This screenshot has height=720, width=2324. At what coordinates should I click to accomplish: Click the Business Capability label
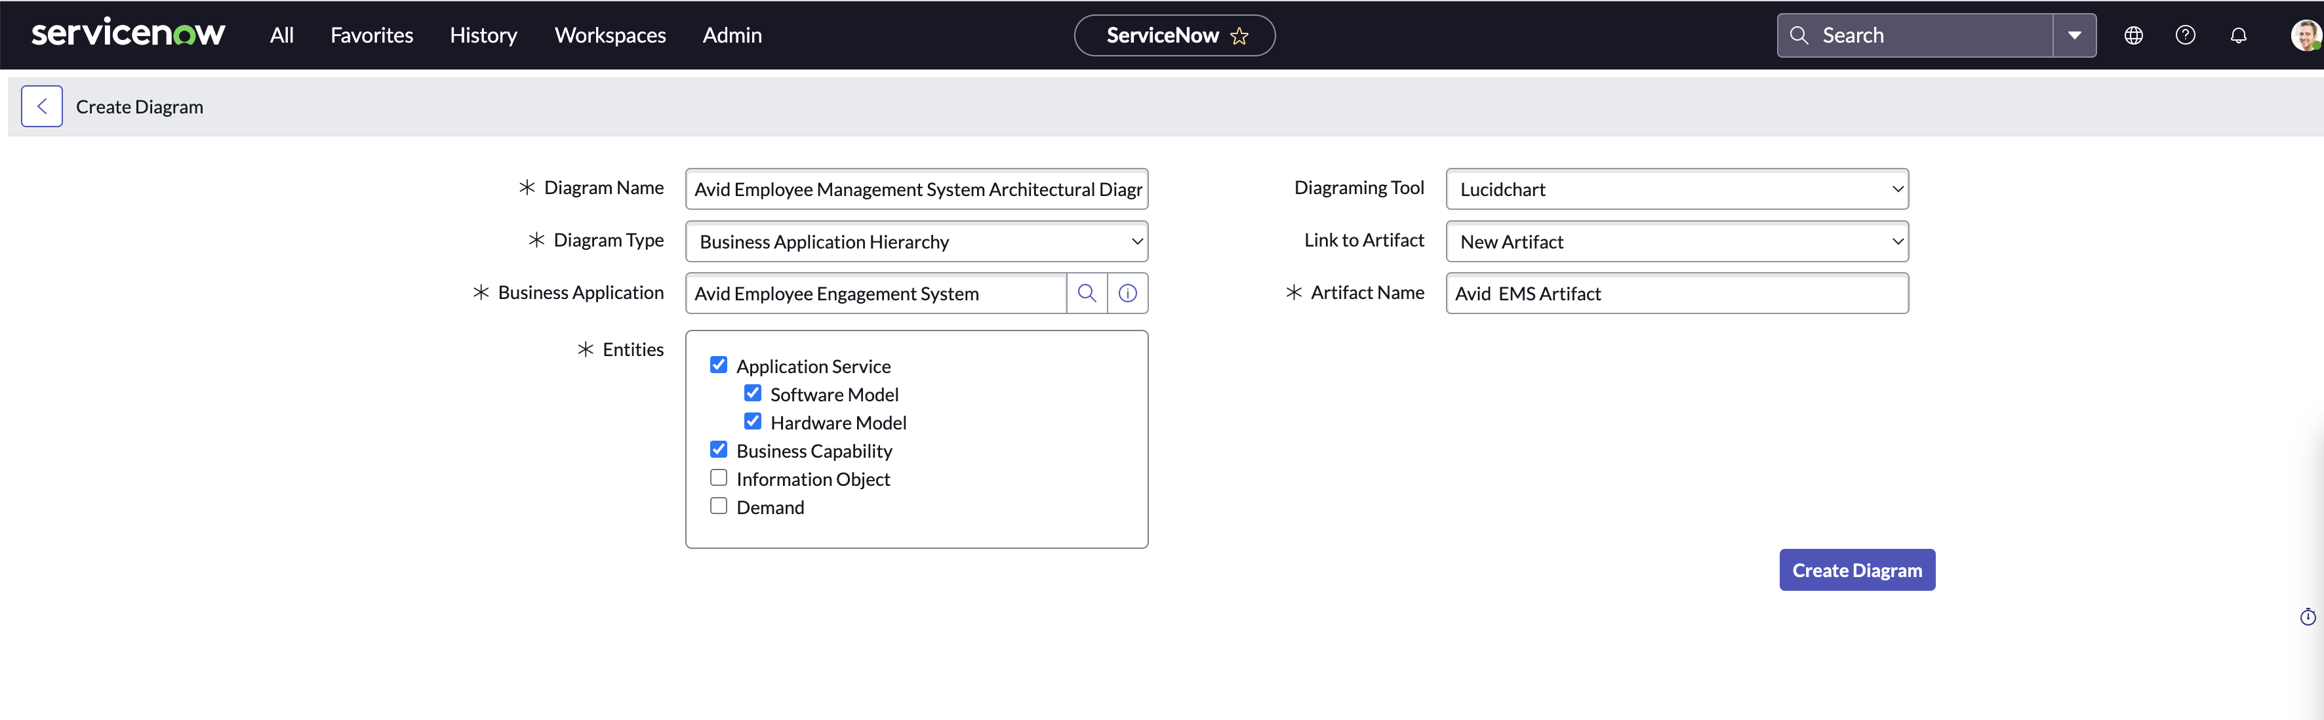click(814, 451)
